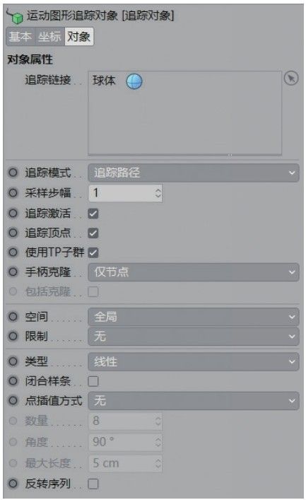Screen dimensions: 306x500
Task: Click the keyframe circle next to 追踪模式
Action: click(x=13, y=173)
